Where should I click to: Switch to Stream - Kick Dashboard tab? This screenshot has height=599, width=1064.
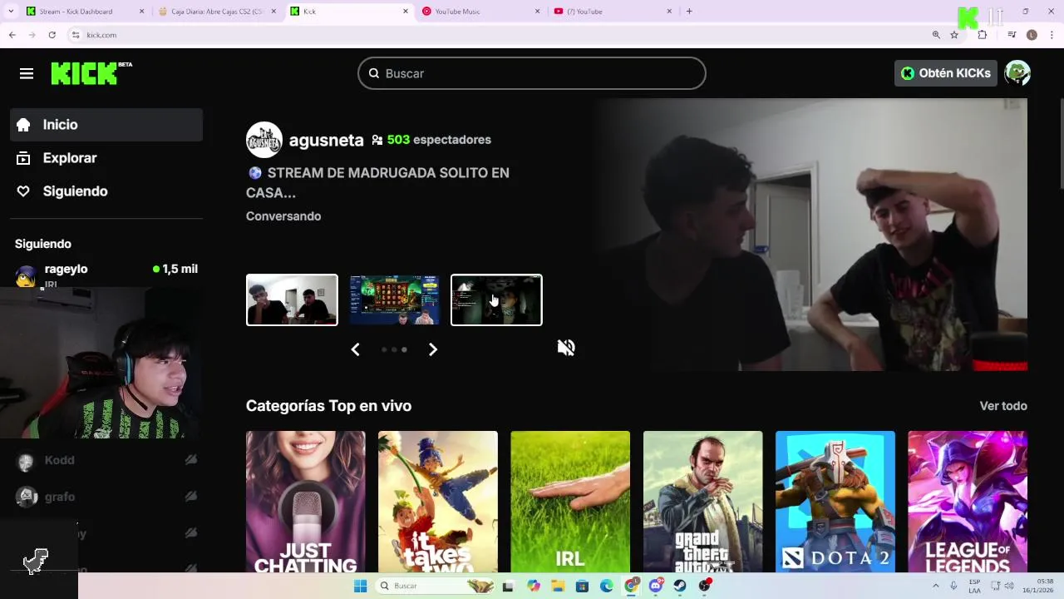click(86, 12)
